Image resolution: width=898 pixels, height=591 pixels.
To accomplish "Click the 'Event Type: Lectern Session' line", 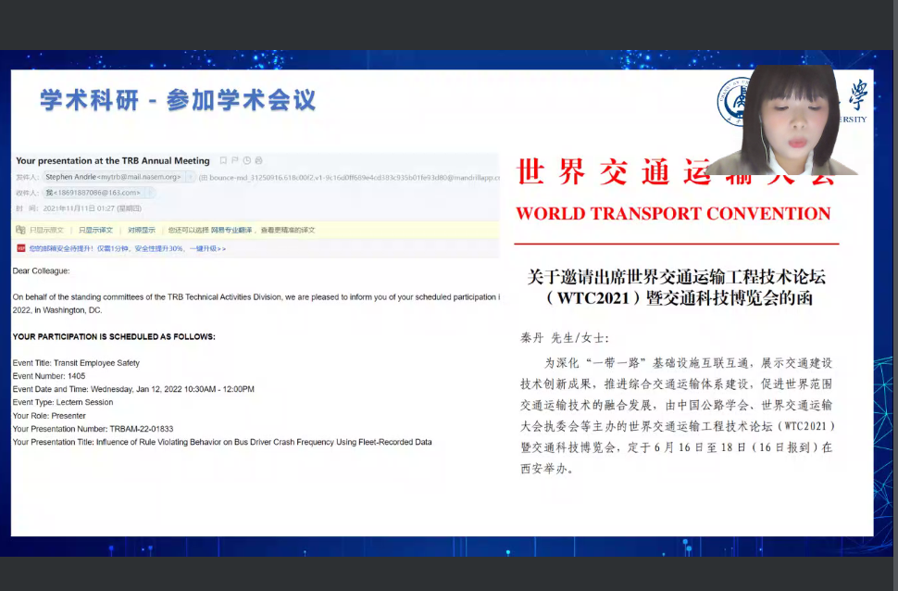I will pos(63,402).
